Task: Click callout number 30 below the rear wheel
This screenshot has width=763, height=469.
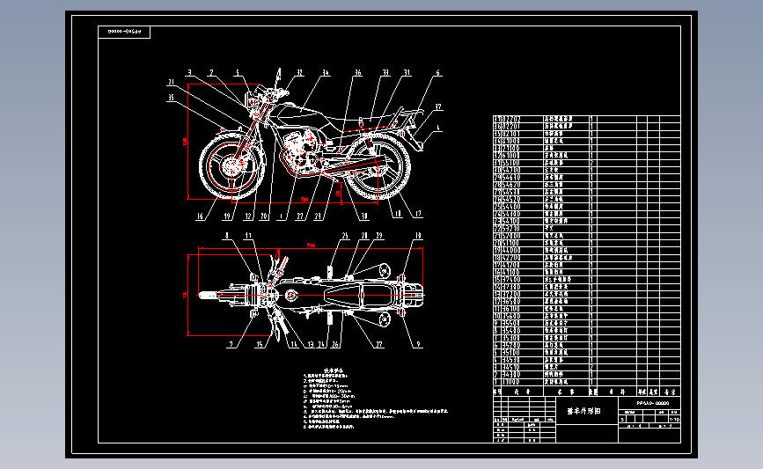Action: [x=364, y=216]
